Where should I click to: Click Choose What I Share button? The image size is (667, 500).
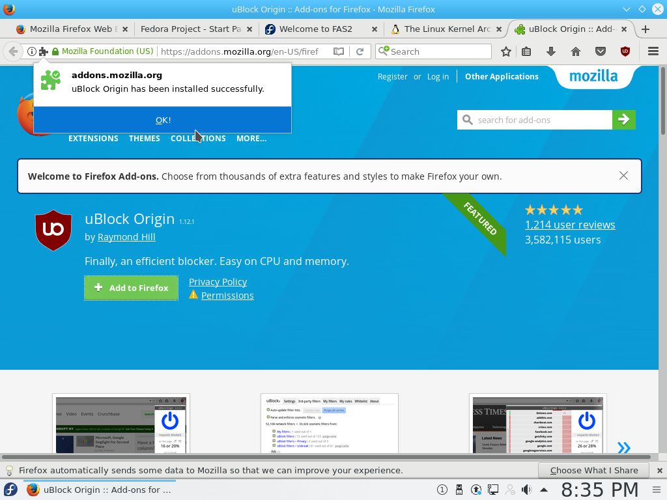point(594,470)
